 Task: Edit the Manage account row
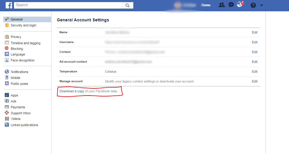[x=254, y=82]
